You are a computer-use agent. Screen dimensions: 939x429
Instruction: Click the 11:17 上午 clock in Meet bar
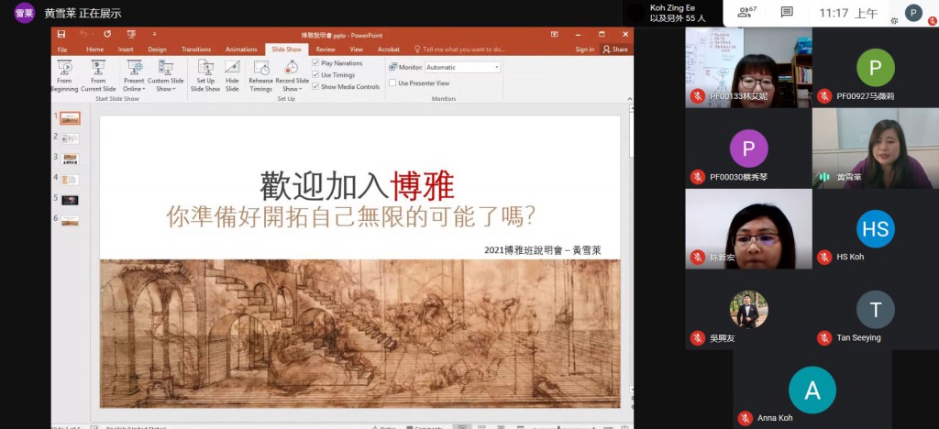[x=848, y=13]
